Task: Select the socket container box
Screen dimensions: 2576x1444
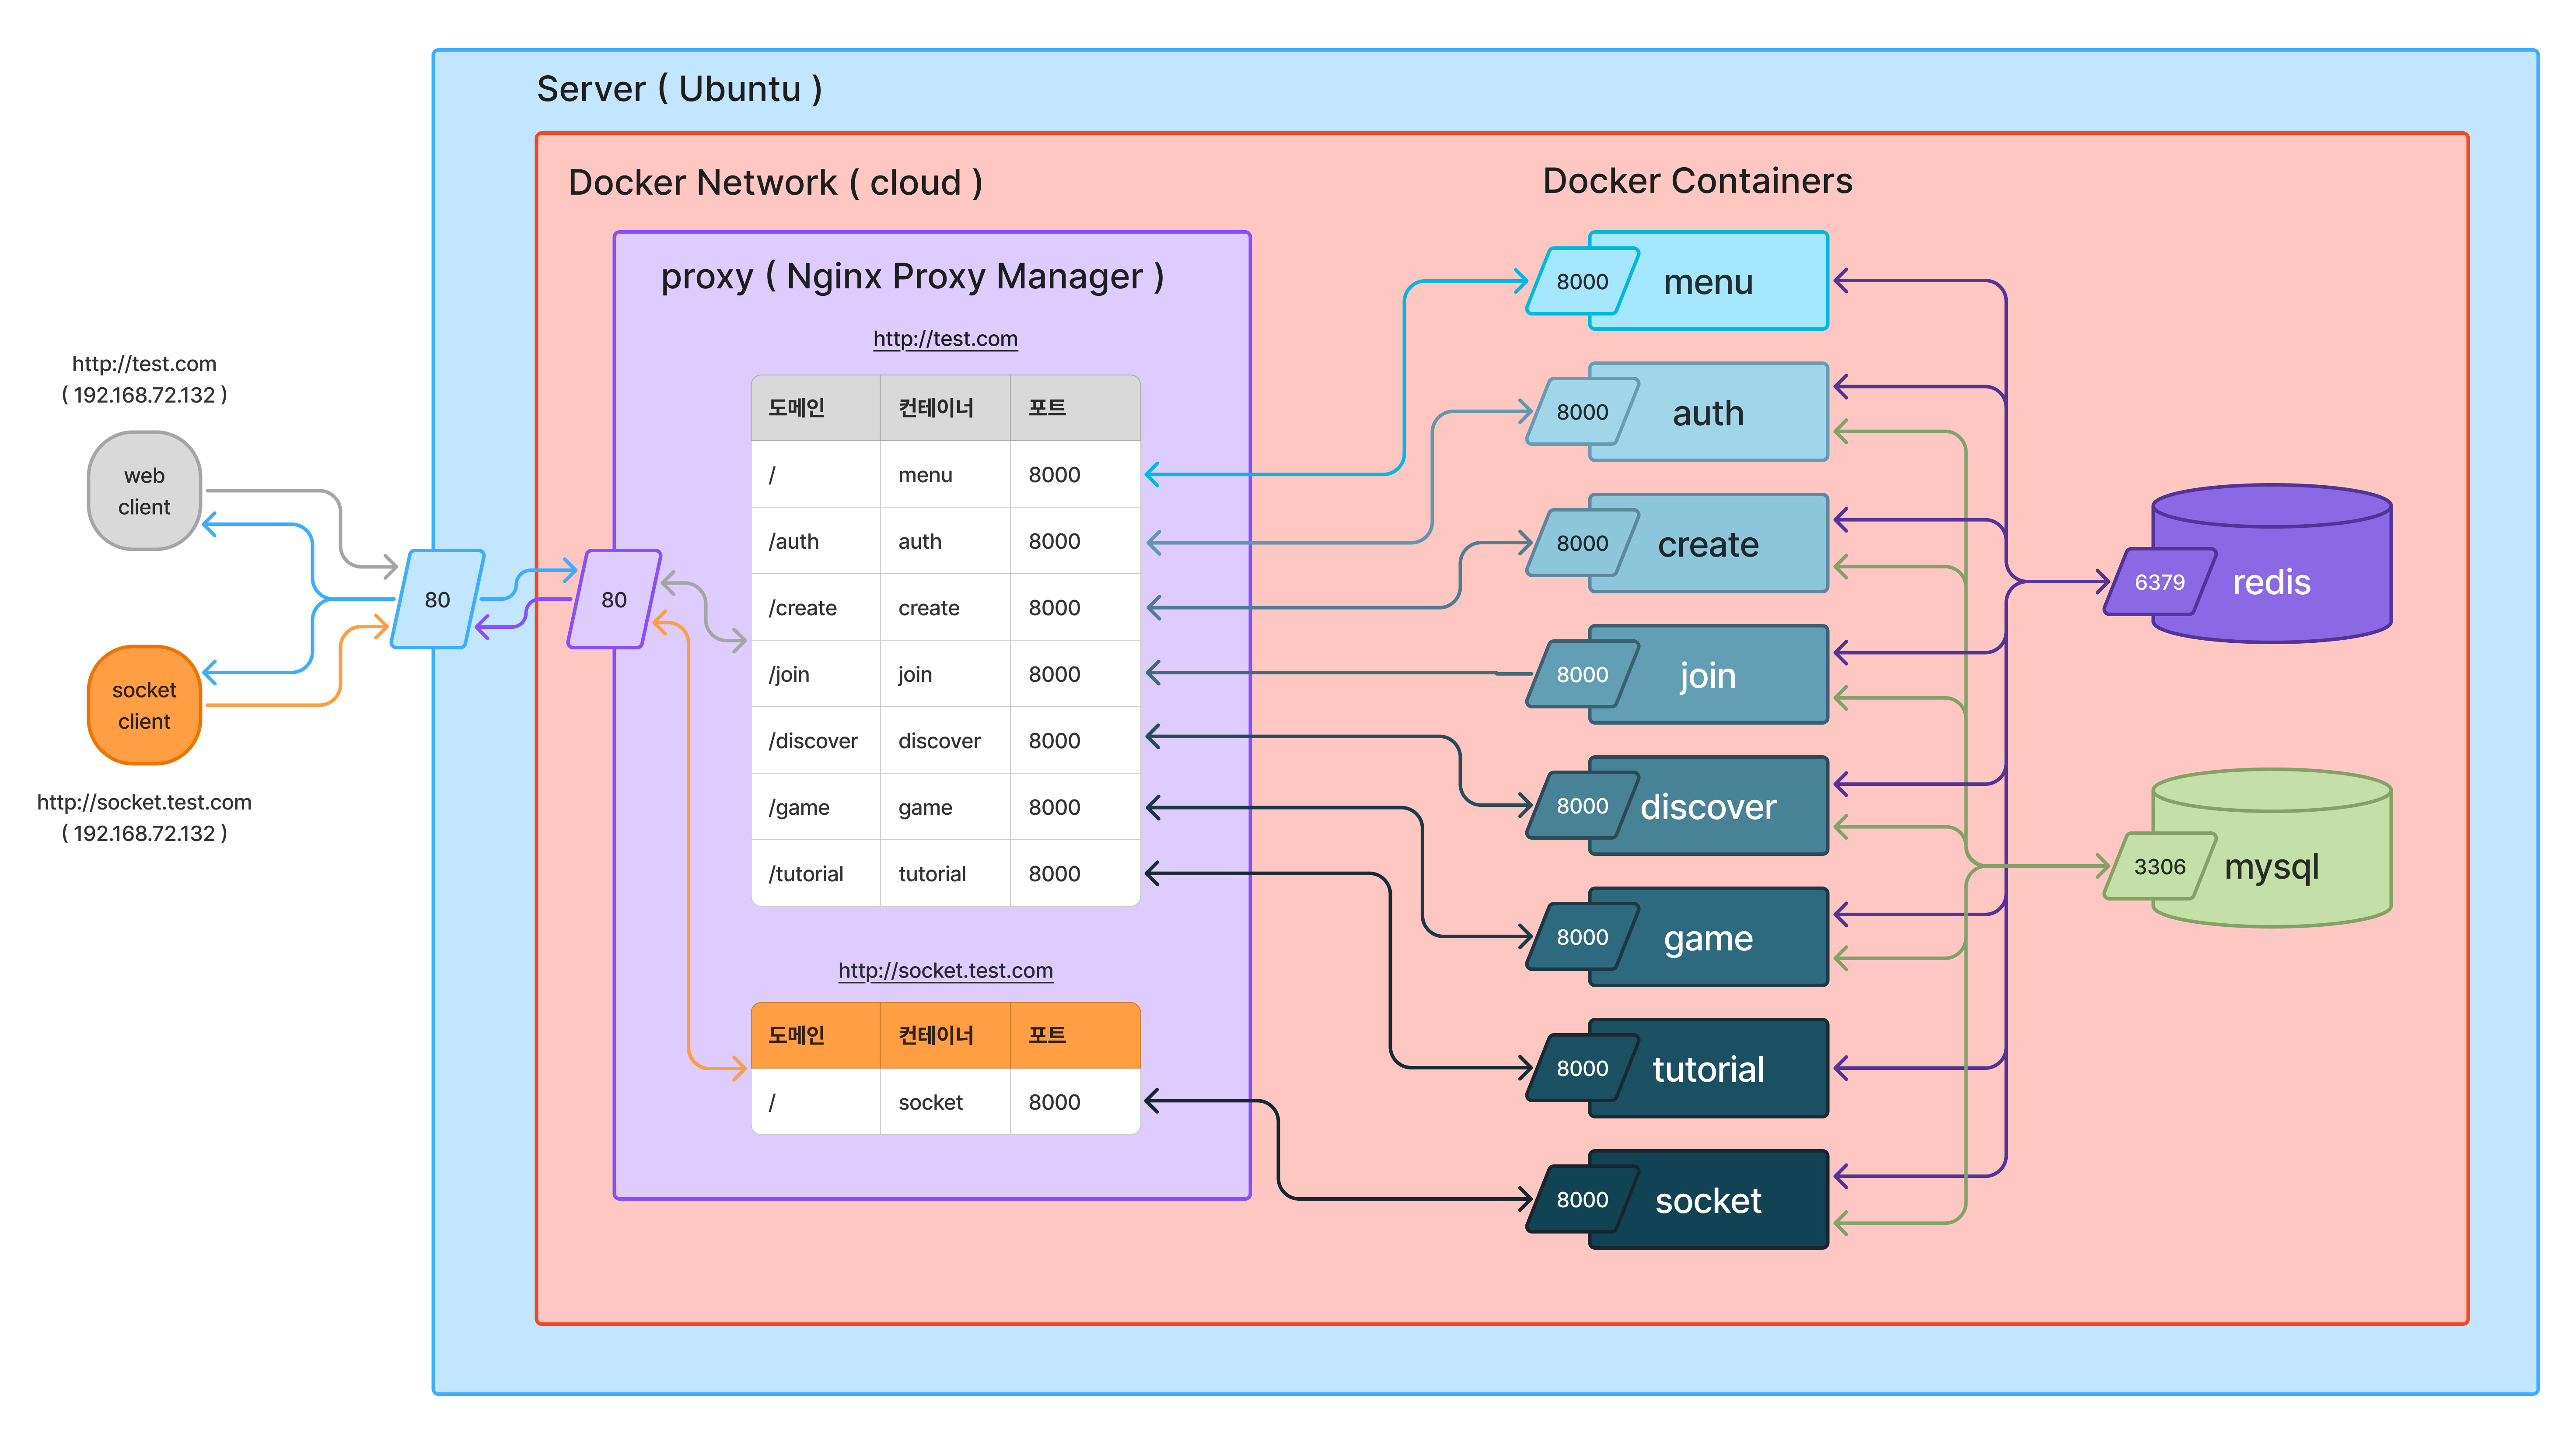Action: 1708,1200
